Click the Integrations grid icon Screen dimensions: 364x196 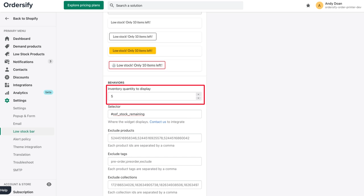click(7, 85)
